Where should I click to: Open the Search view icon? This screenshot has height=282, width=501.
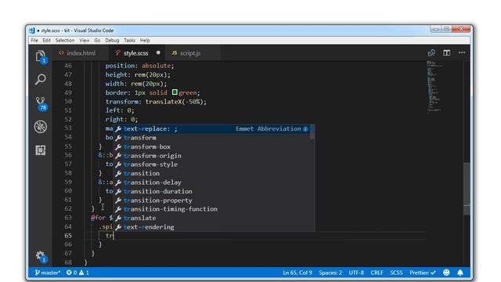point(41,79)
